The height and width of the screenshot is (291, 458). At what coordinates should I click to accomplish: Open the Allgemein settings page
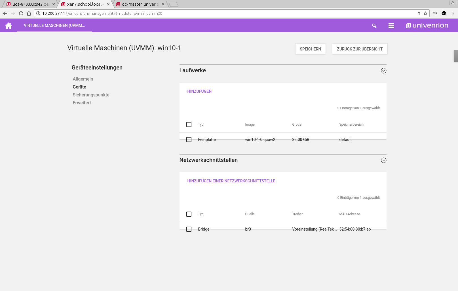tap(83, 79)
